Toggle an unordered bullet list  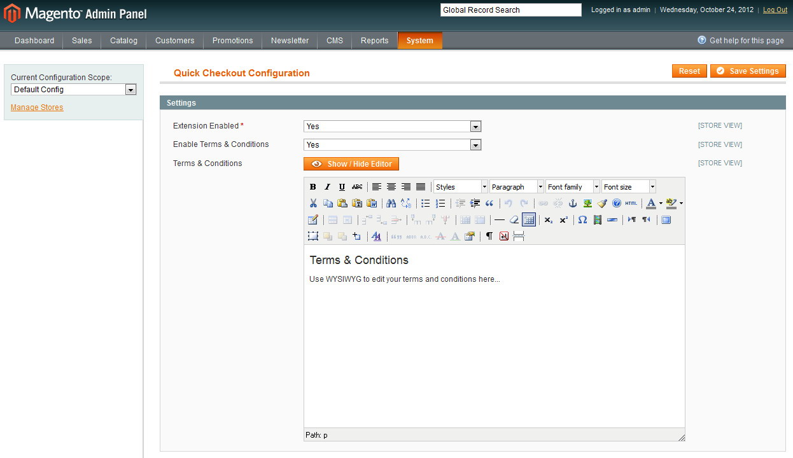[425, 203]
